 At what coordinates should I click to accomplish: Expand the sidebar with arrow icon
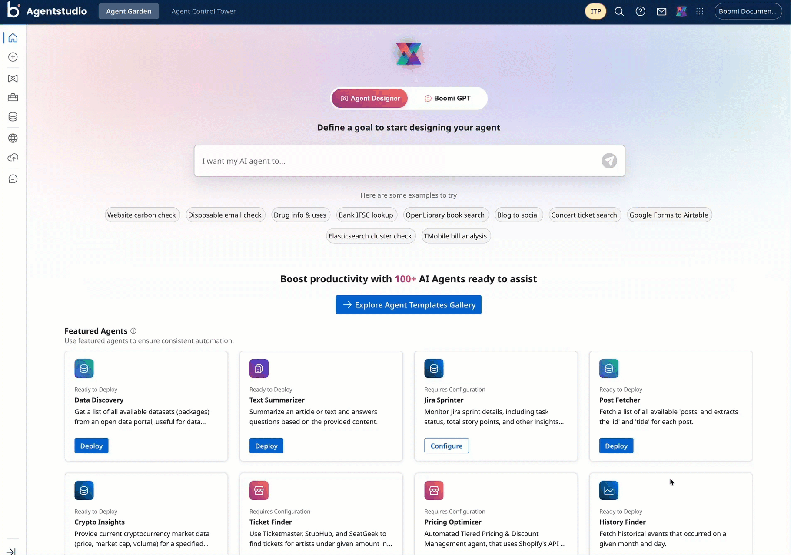[11, 551]
